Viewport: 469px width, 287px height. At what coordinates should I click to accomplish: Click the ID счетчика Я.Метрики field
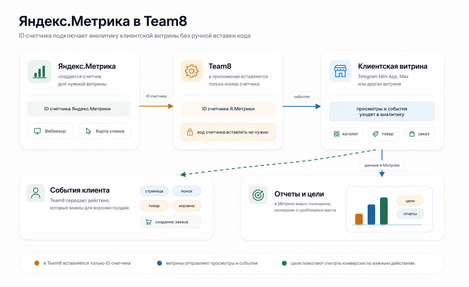pyautogui.click(x=228, y=109)
